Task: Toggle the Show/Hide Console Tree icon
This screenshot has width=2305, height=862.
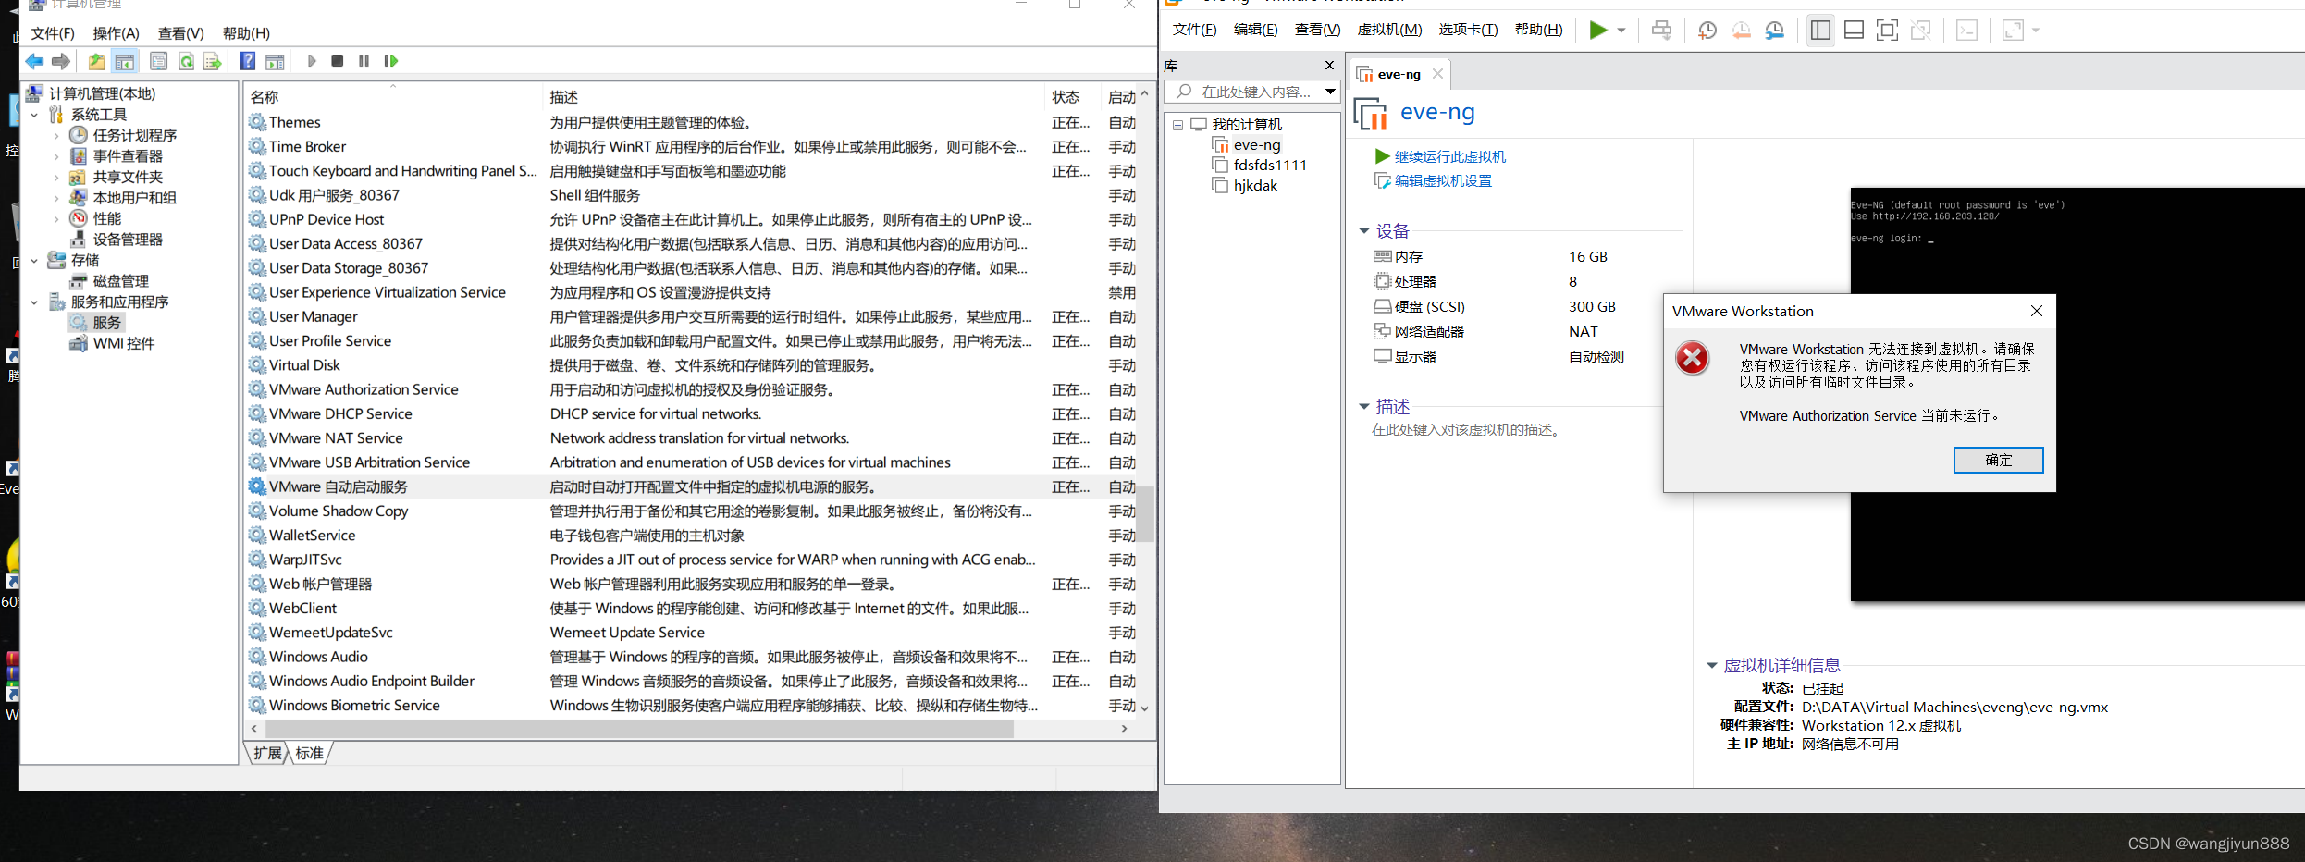Action: (x=125, y=61)
